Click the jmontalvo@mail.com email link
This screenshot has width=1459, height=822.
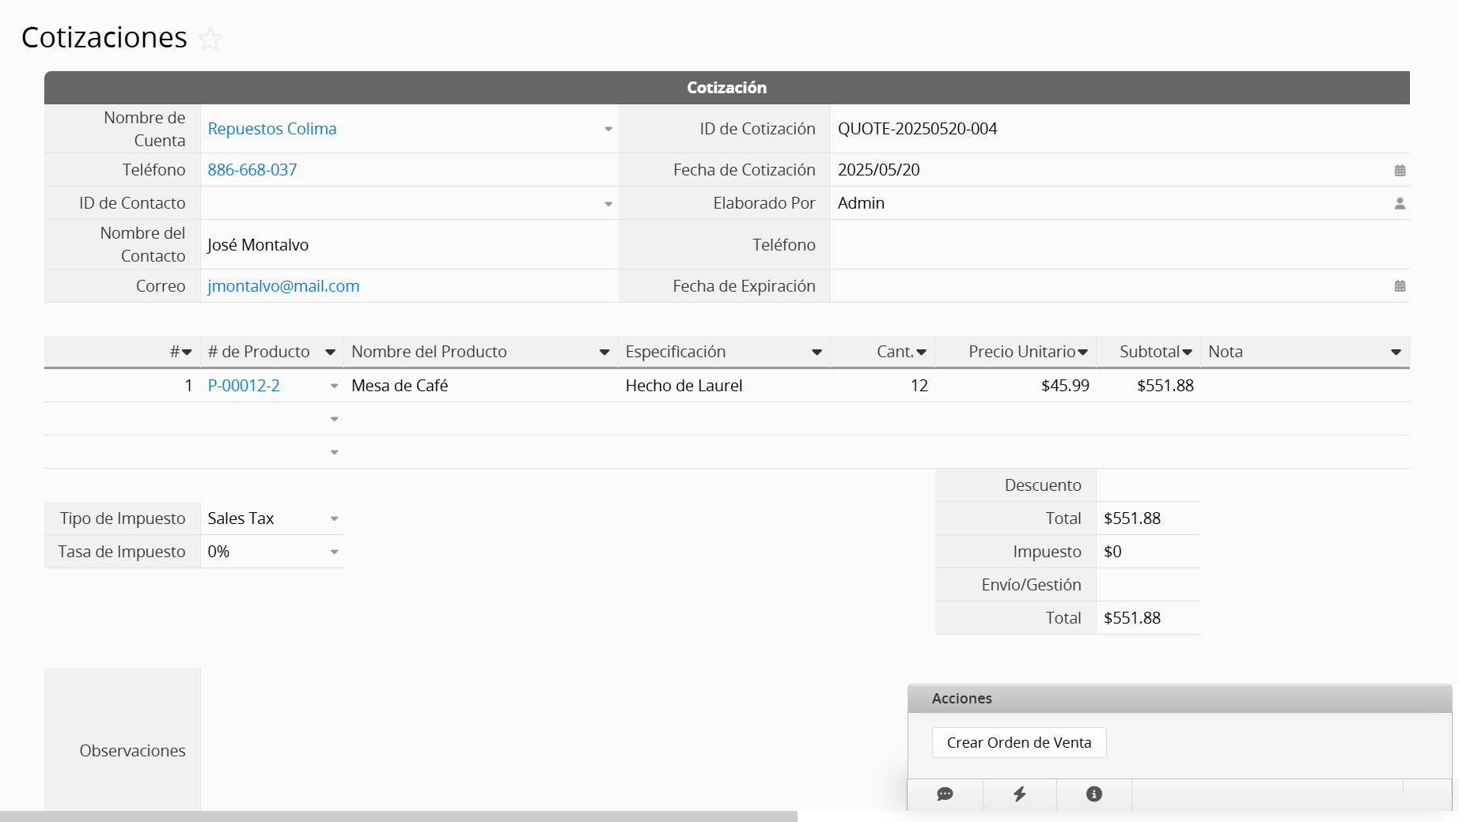[283, 286]
